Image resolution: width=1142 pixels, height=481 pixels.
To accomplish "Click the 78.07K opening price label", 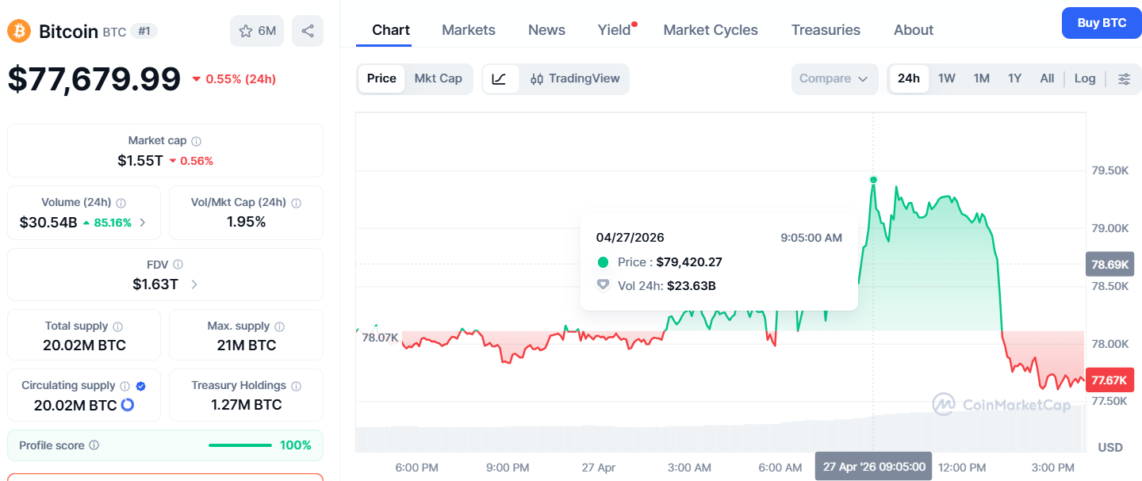I will click(380, 338).
